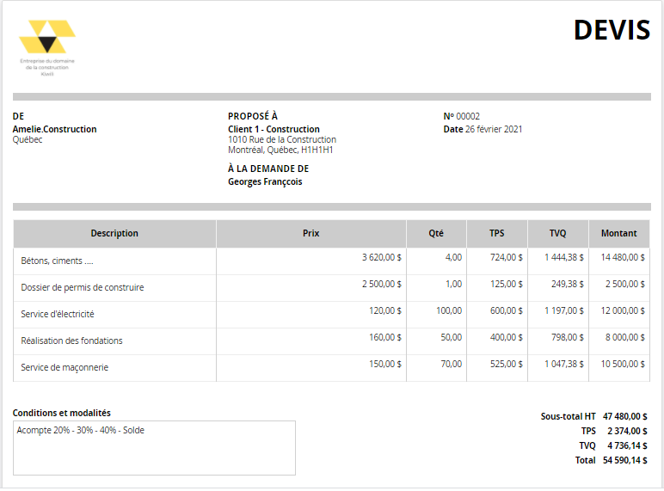Click the Montant column header

point(618,233)
